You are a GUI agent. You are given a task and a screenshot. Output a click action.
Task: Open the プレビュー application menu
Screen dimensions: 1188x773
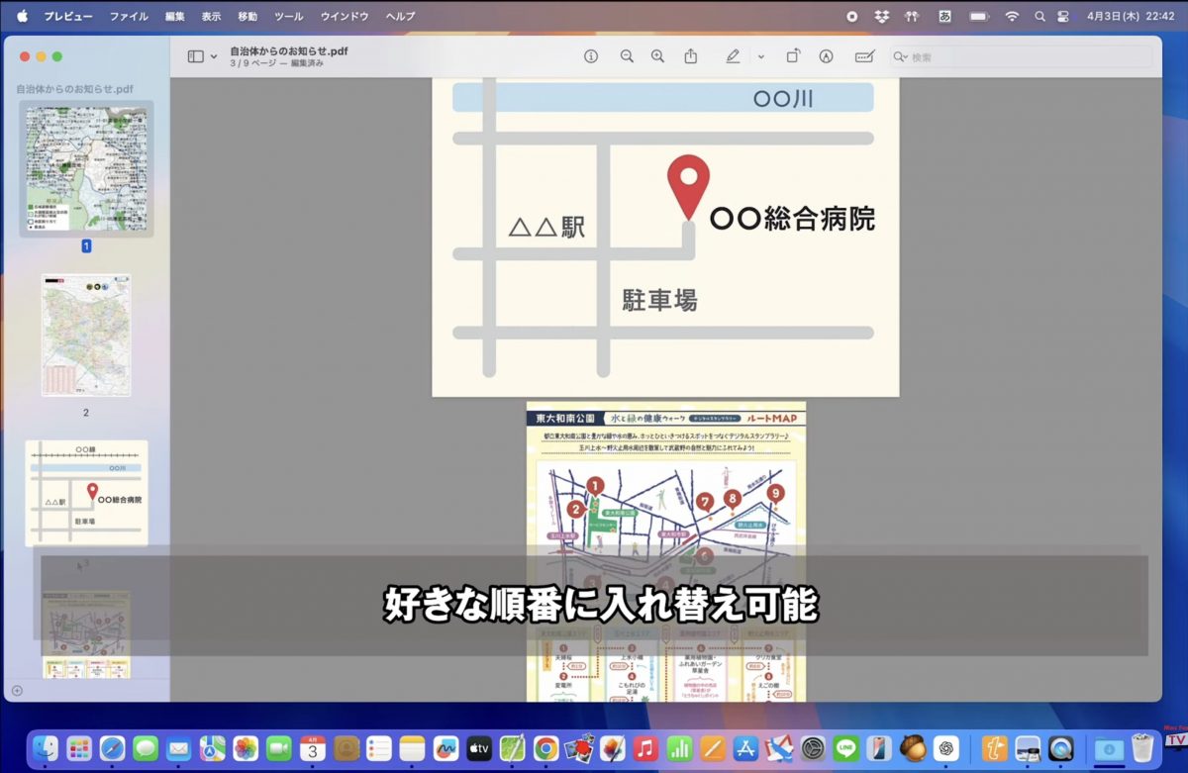(68, 16)
